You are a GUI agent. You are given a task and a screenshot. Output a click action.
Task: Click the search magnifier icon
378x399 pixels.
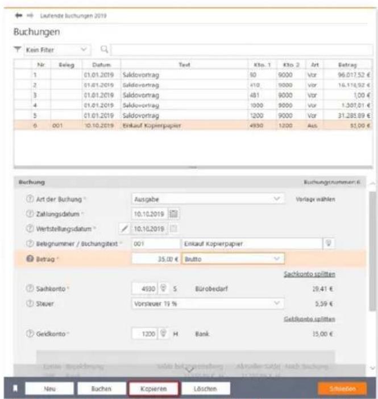click(104, 49)
